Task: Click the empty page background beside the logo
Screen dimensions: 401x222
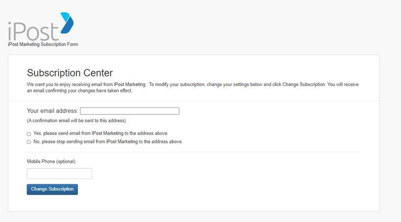Action: 230,27
